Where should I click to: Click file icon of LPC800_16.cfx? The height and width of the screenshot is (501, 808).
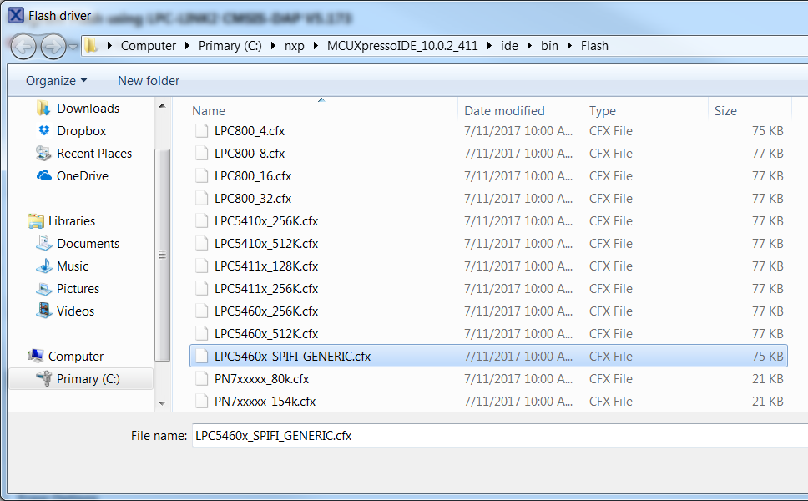[x=201, y=176]
